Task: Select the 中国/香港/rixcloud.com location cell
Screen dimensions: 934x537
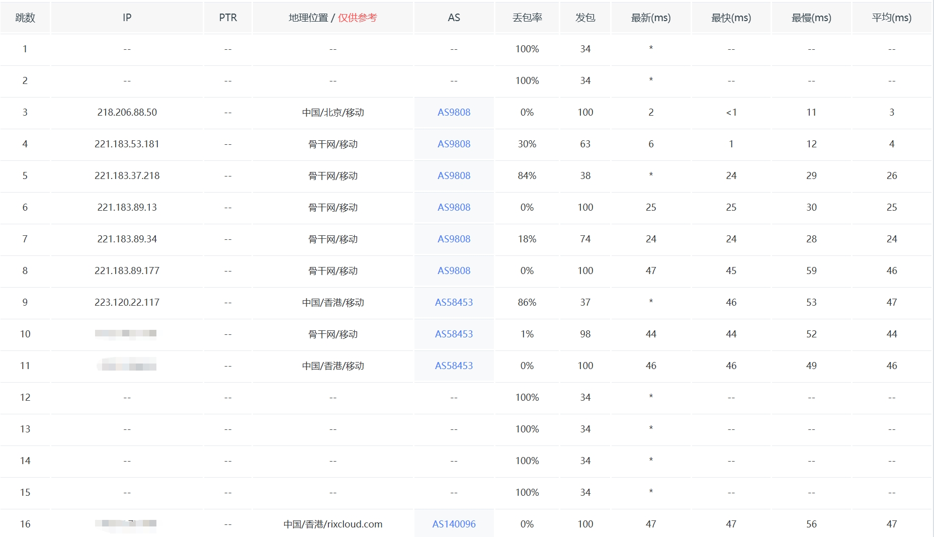Action: pos(332,524)
